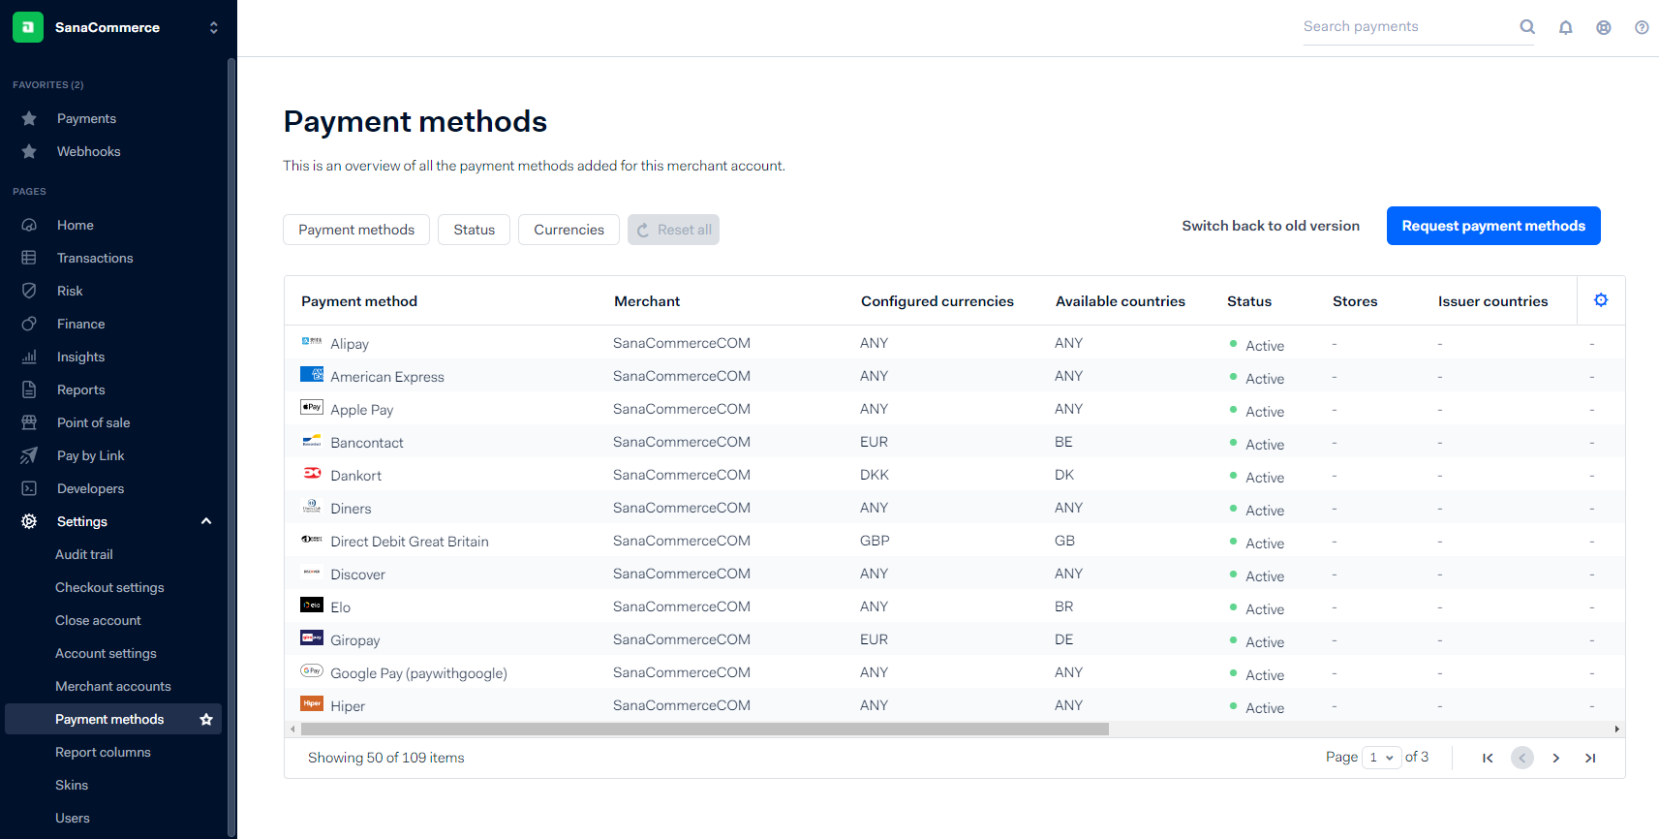This screenshot has height=839, width=1659.
Task: Go to the last page arrow
Action: click(x=1590, y=758)
